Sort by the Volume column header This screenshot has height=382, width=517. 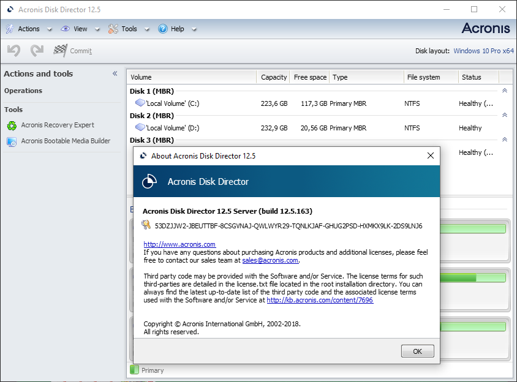point(192,77)
